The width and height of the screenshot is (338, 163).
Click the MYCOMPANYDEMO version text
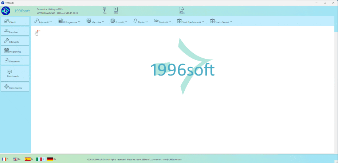[x=57, y=13]
